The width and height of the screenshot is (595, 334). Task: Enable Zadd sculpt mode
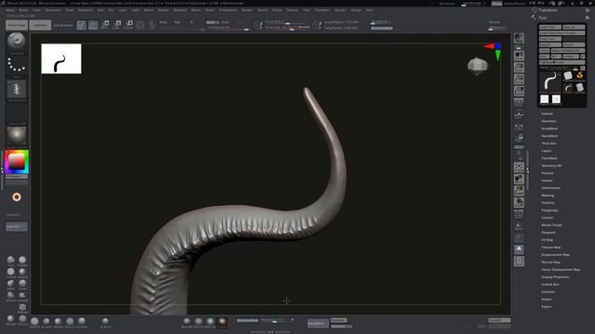click(213, 22)
